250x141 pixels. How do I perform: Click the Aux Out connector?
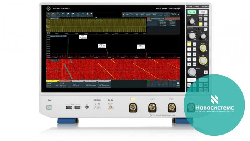click(110, 107)
